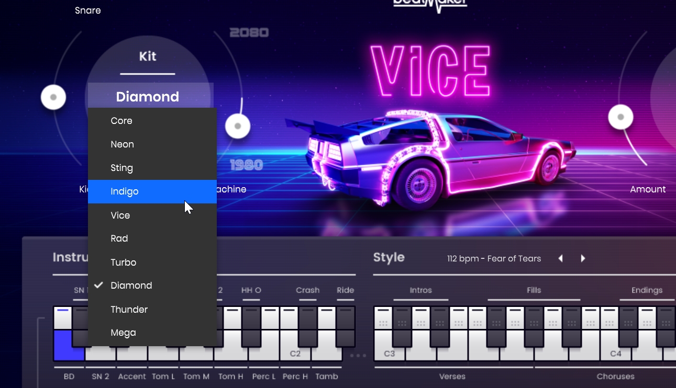Click the 1980 era label

(x=246, y=165)
